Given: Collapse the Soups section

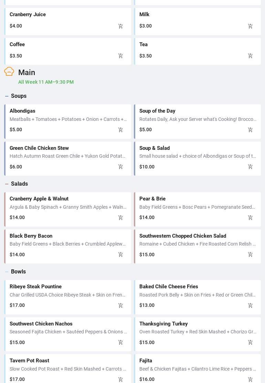Looking at the screenshot, I should (7, 96).
